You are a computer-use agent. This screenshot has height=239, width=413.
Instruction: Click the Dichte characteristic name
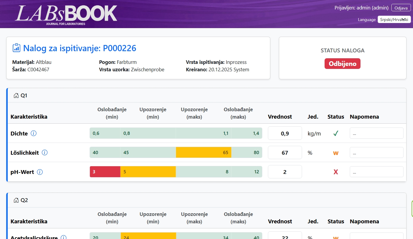click(x=19, y=133)
